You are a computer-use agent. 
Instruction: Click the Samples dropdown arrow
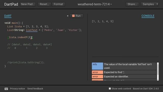(157, 4)
